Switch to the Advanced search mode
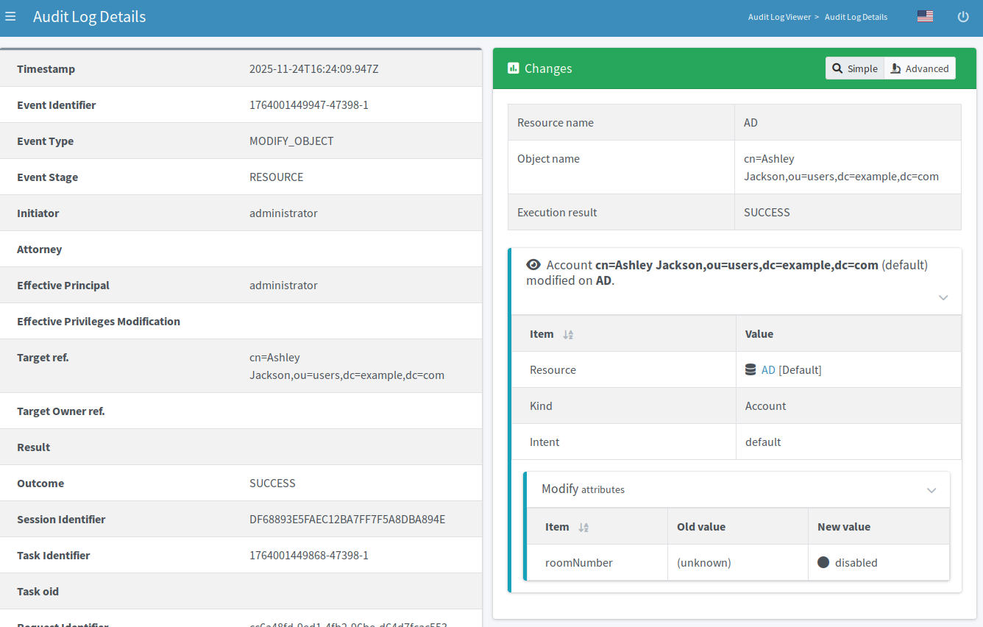The image size is (983, 627). [920, 68]
